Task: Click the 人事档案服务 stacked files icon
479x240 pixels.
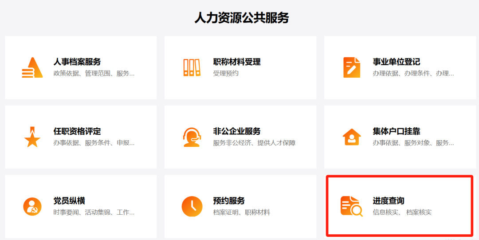Action: (32, 68)
